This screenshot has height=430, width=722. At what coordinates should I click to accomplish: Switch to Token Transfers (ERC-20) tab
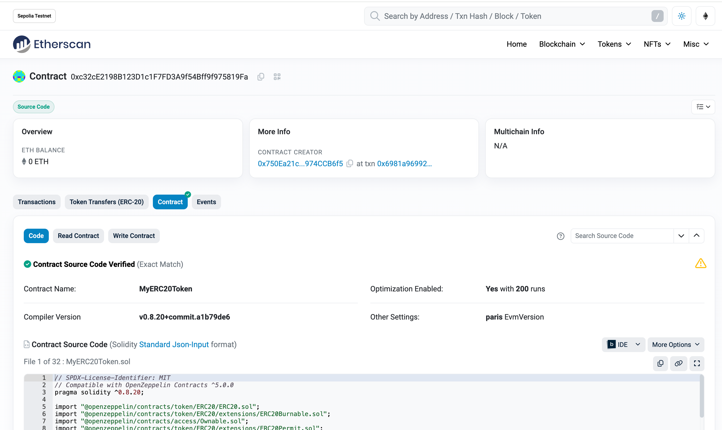click(107, 202)
